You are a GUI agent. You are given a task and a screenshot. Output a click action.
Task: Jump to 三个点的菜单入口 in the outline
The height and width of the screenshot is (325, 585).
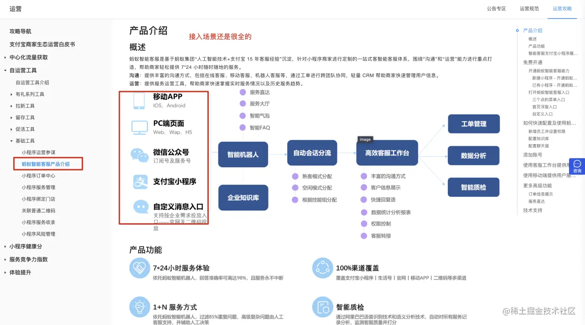(549, 99)
